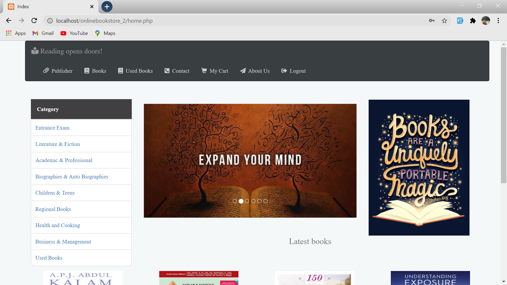507x285 pixels.
Task: Click the Publisher paperclip icon
Action: click(46, 71)
